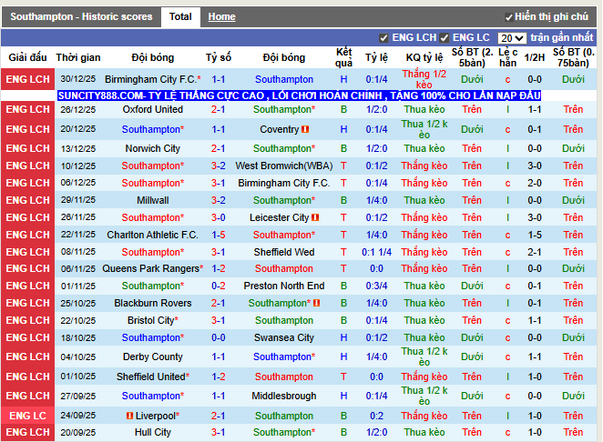Click Swansea City team name
The image size is (603, 442).
tap(284, 338)
